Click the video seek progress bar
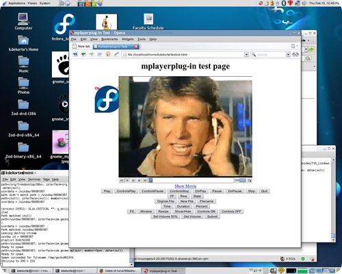Screen dimensions: 342x274 [192, 180]
